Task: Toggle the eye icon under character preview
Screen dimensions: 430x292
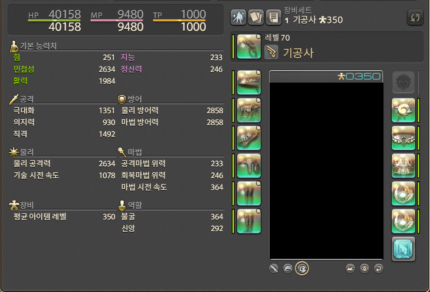Action: tap(364, 268)
